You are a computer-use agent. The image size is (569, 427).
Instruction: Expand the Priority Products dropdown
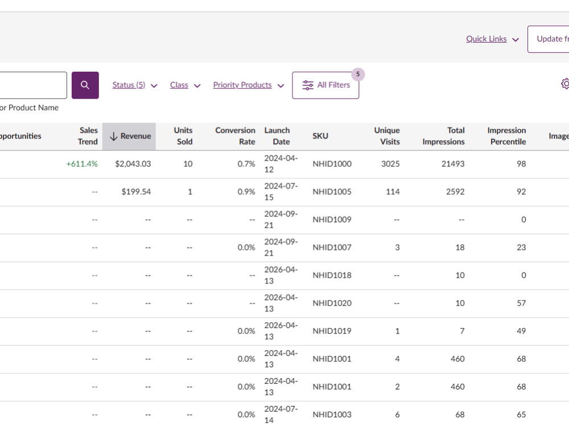click(248, 85)
